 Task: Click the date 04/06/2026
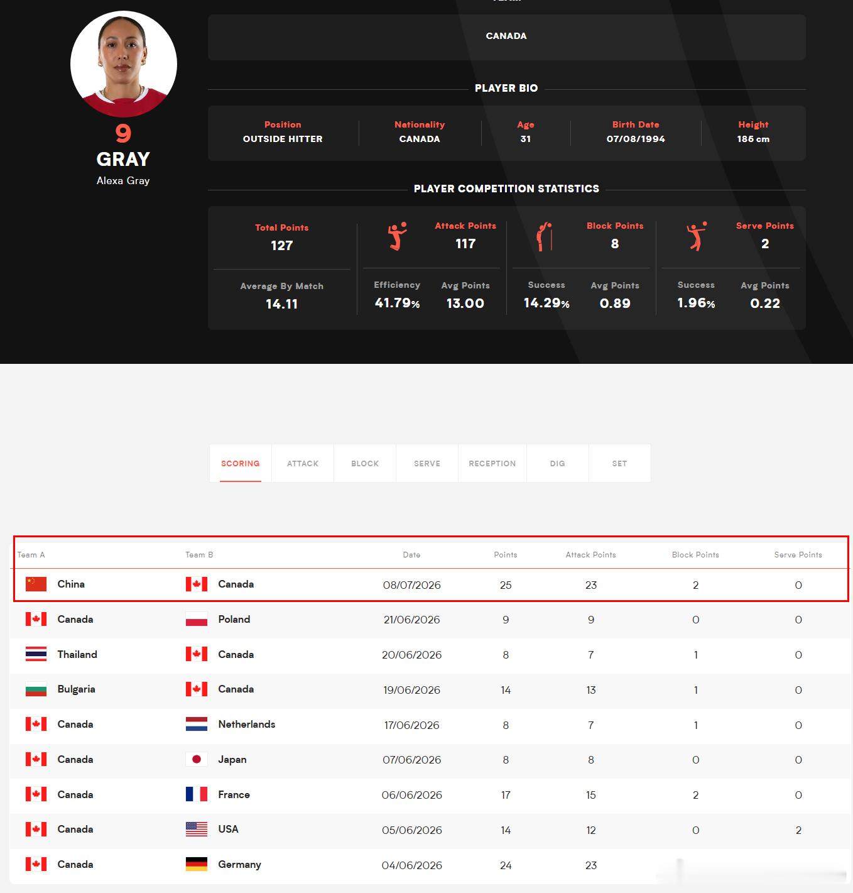click(x=412, y=865)
